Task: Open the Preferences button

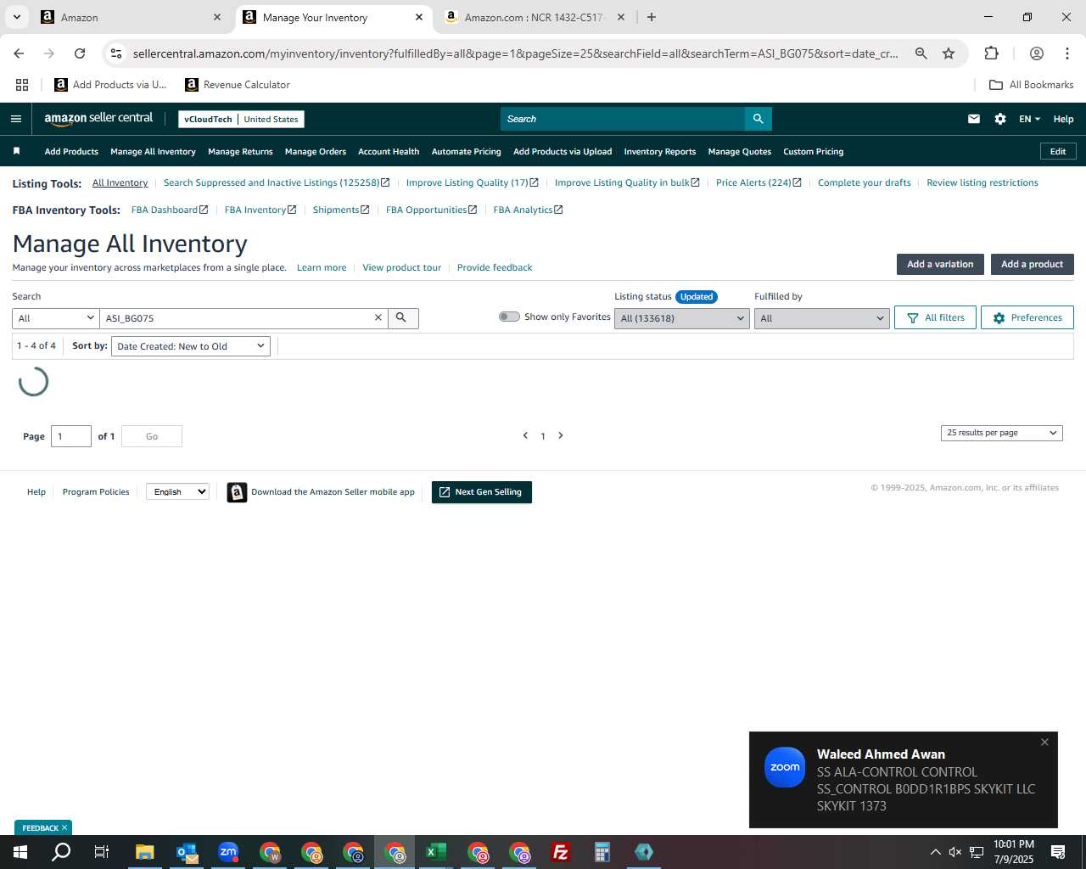Action: [x=1027, y=317]
